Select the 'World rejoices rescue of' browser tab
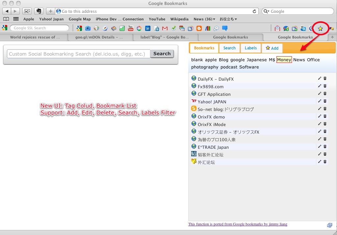 (35, 37)
